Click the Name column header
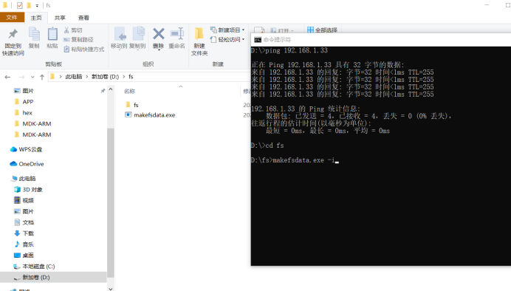 click(x=129, y=91)
